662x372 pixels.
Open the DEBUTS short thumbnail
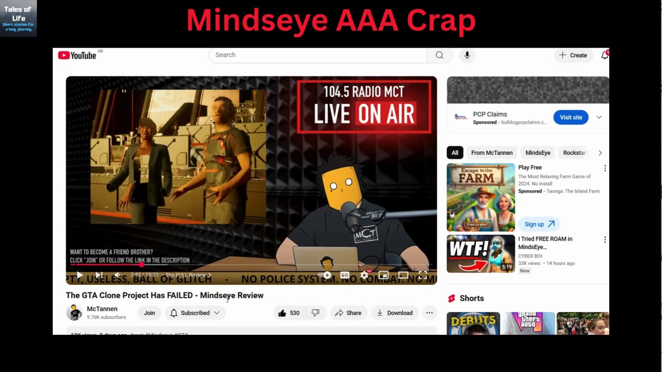[x=473, y=323]
